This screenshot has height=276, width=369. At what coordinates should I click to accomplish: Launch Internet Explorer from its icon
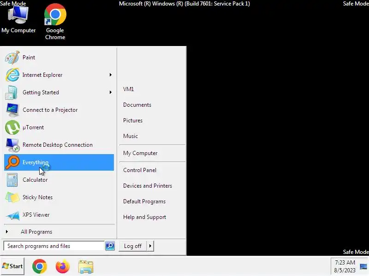coord(12,75)
